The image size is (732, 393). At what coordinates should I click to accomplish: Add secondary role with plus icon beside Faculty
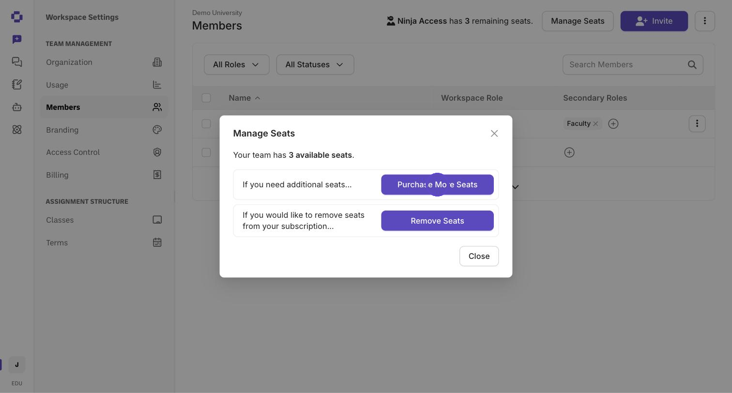pos(613,124)
